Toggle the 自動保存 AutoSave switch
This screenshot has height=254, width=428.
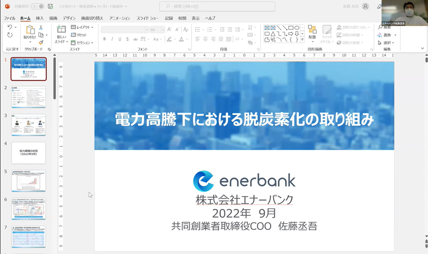coord(37,6)
